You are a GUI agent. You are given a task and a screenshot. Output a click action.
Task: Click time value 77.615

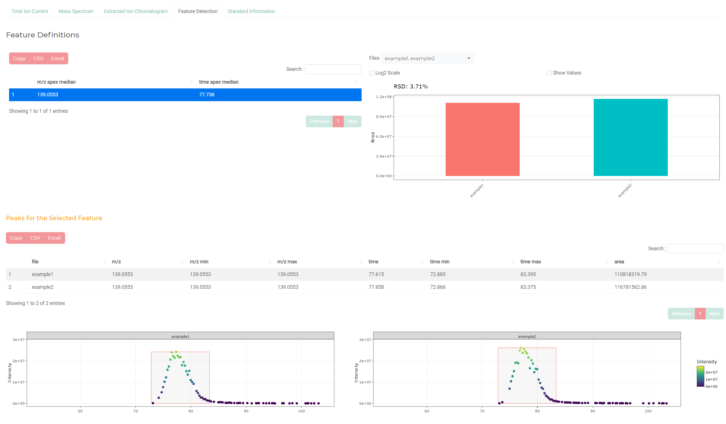click(376, 274)
